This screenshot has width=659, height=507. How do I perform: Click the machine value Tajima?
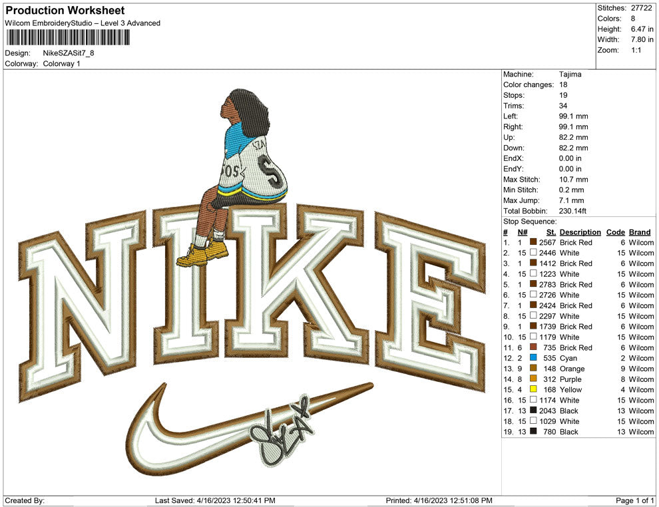coord(570,74)
